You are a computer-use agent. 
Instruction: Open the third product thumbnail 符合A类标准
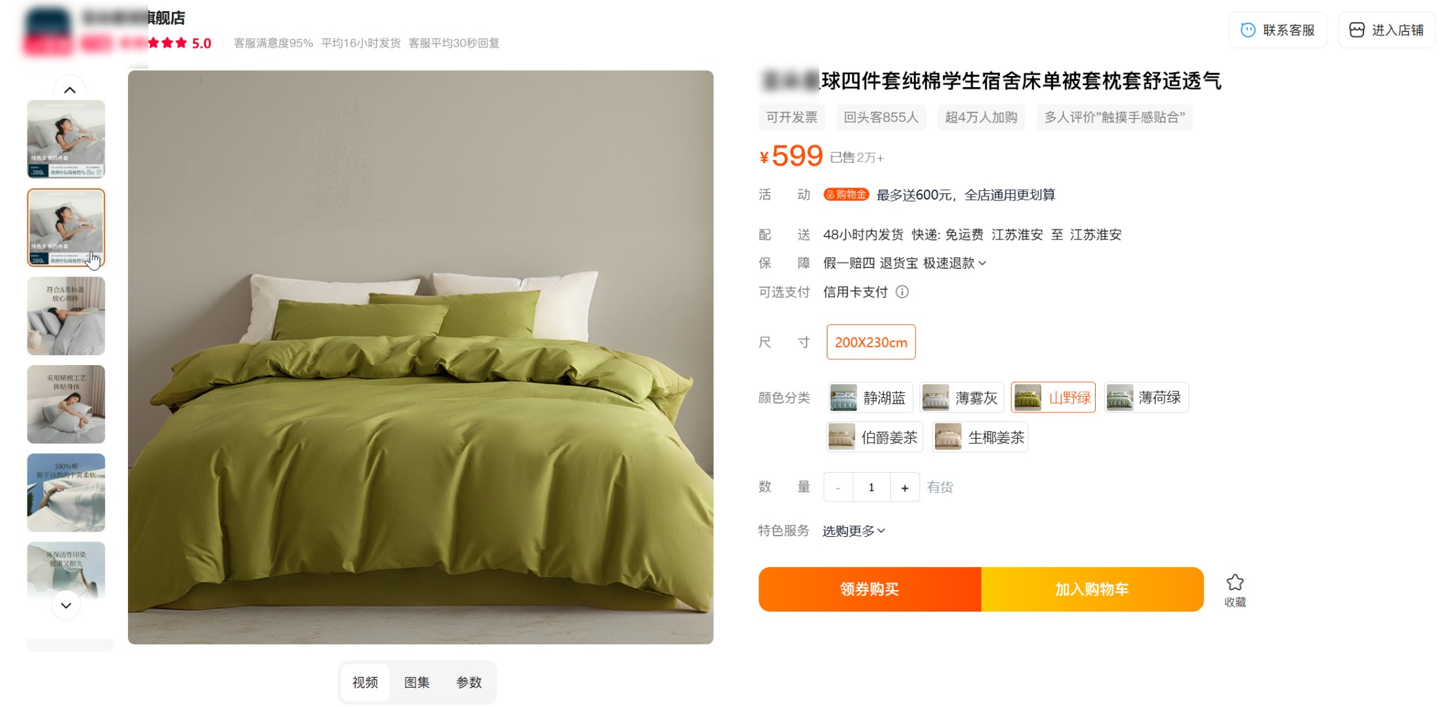[66, 316]
